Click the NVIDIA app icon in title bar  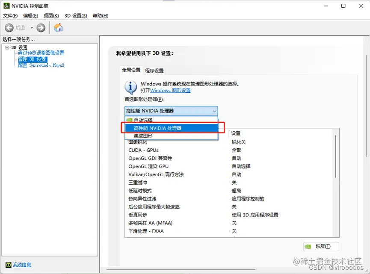(x=6, y=6)
